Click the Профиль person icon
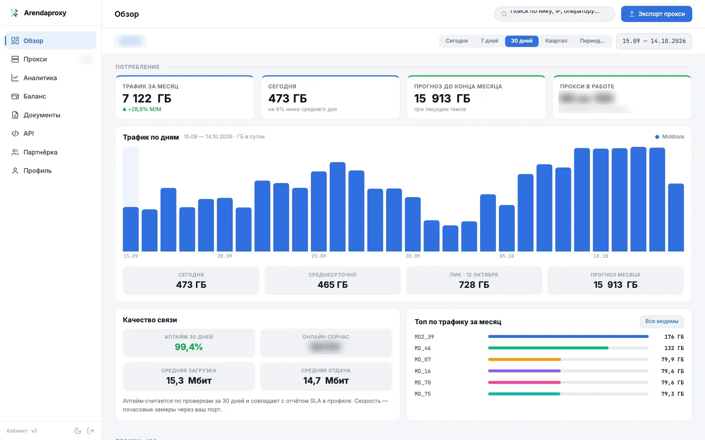 click(x=15, y=171)
